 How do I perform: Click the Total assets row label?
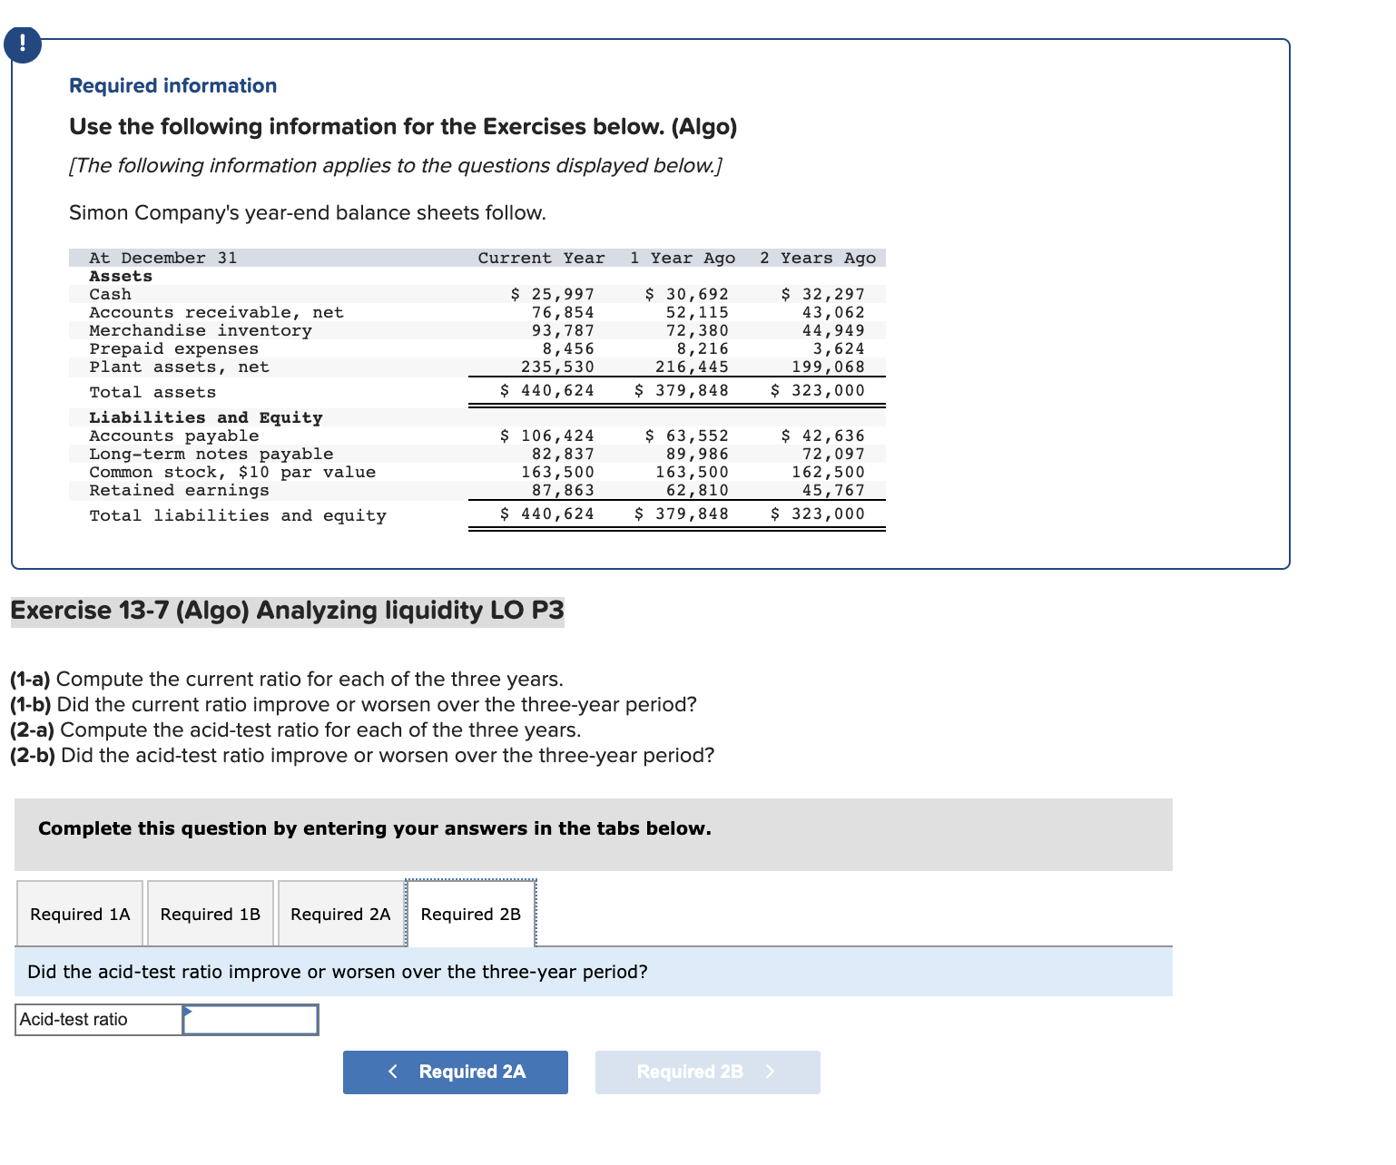(152, 392)
